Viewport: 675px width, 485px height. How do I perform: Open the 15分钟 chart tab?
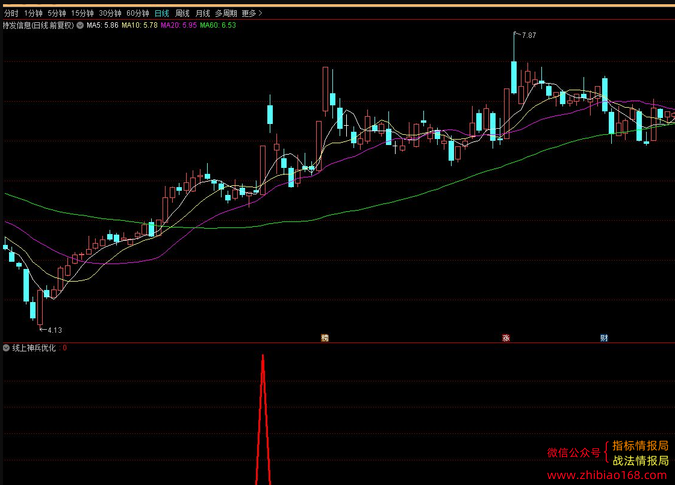tap(82, 13)
